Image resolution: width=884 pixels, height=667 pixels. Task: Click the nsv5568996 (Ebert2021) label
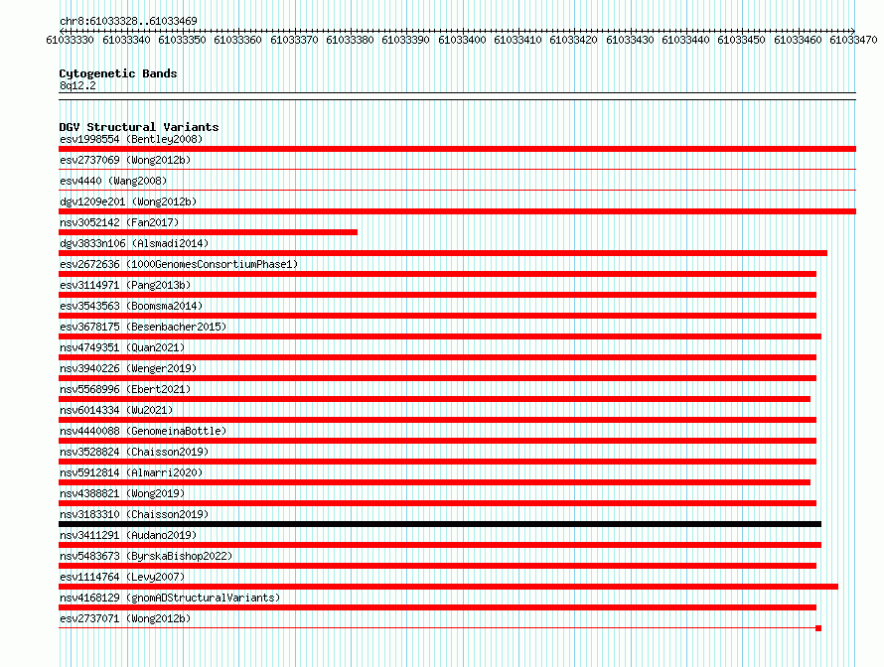[125, 389]
